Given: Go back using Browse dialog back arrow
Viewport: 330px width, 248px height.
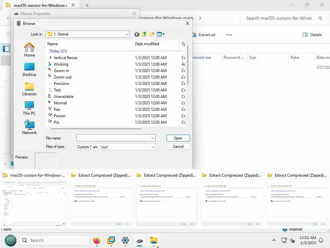Looking at the screenshot, I should [x=137, y=34].
